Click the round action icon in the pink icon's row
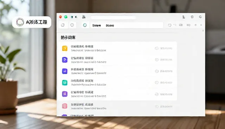Screen dimensions: 225x129 pos(156,107)
